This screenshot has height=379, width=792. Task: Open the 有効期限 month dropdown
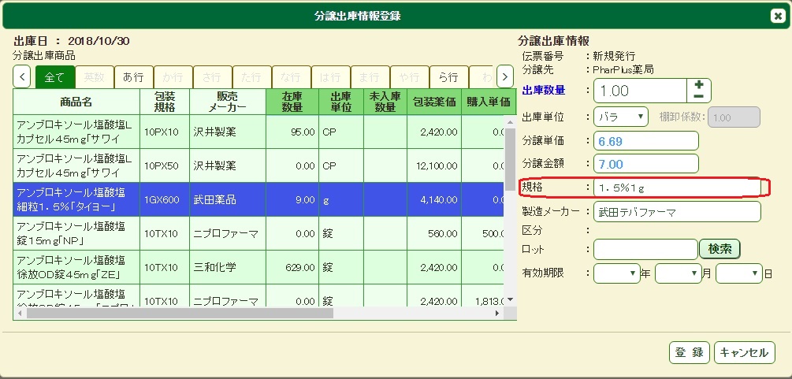[x=679, y=273]
